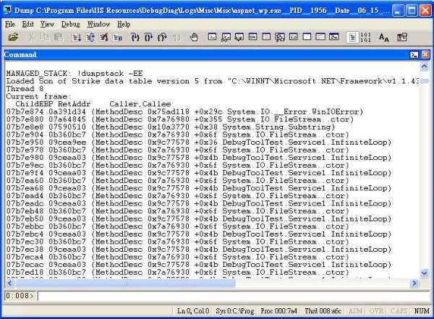Click the Step Over toolbar icon
The width and height of the screenshot is (434, 319).
148,37
